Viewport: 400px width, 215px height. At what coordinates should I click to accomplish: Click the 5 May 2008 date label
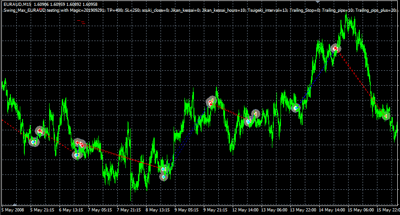[x=13, y=210]
